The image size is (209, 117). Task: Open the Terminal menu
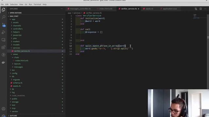tap(37, 4)
